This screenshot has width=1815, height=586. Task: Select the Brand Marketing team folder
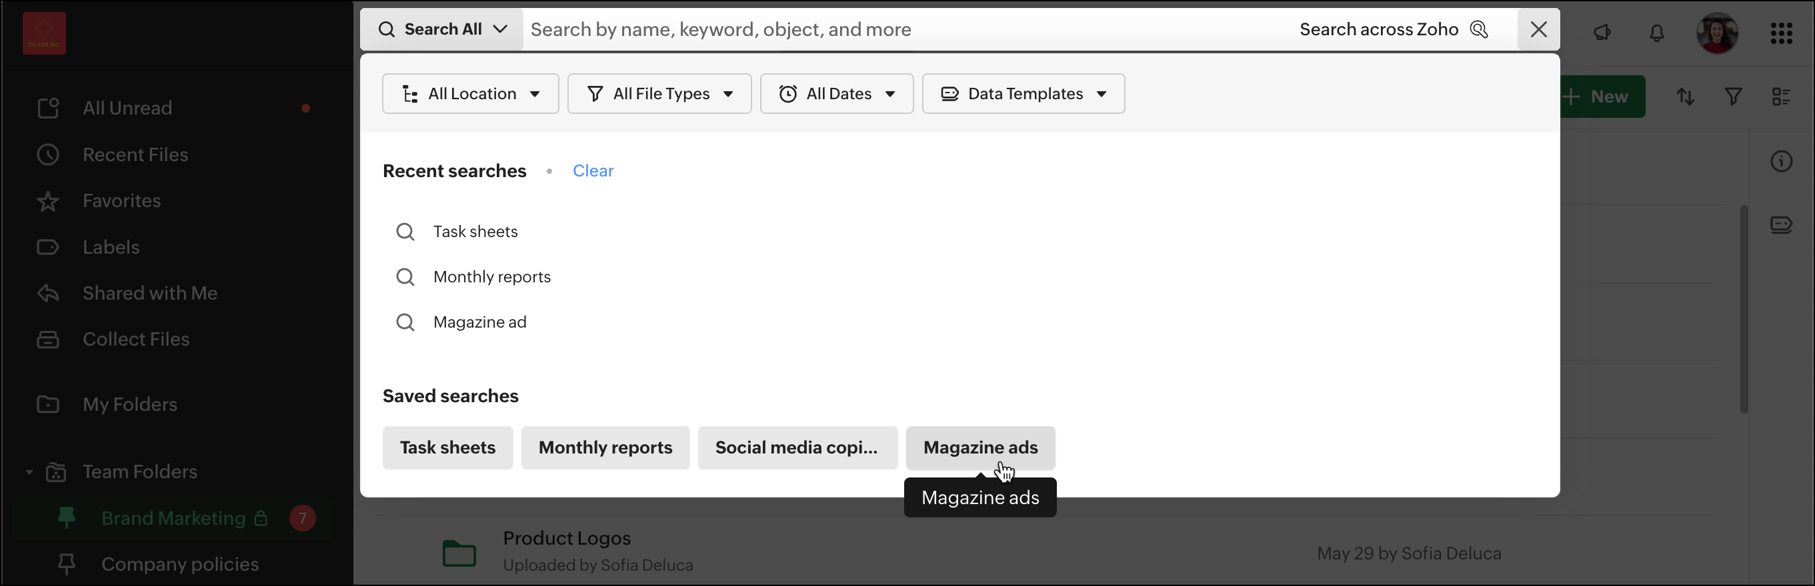[173, 519]
